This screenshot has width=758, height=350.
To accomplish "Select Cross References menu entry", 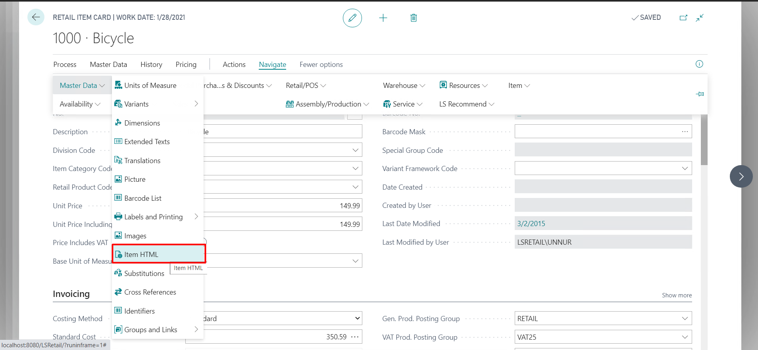I will tap(158, 292).
